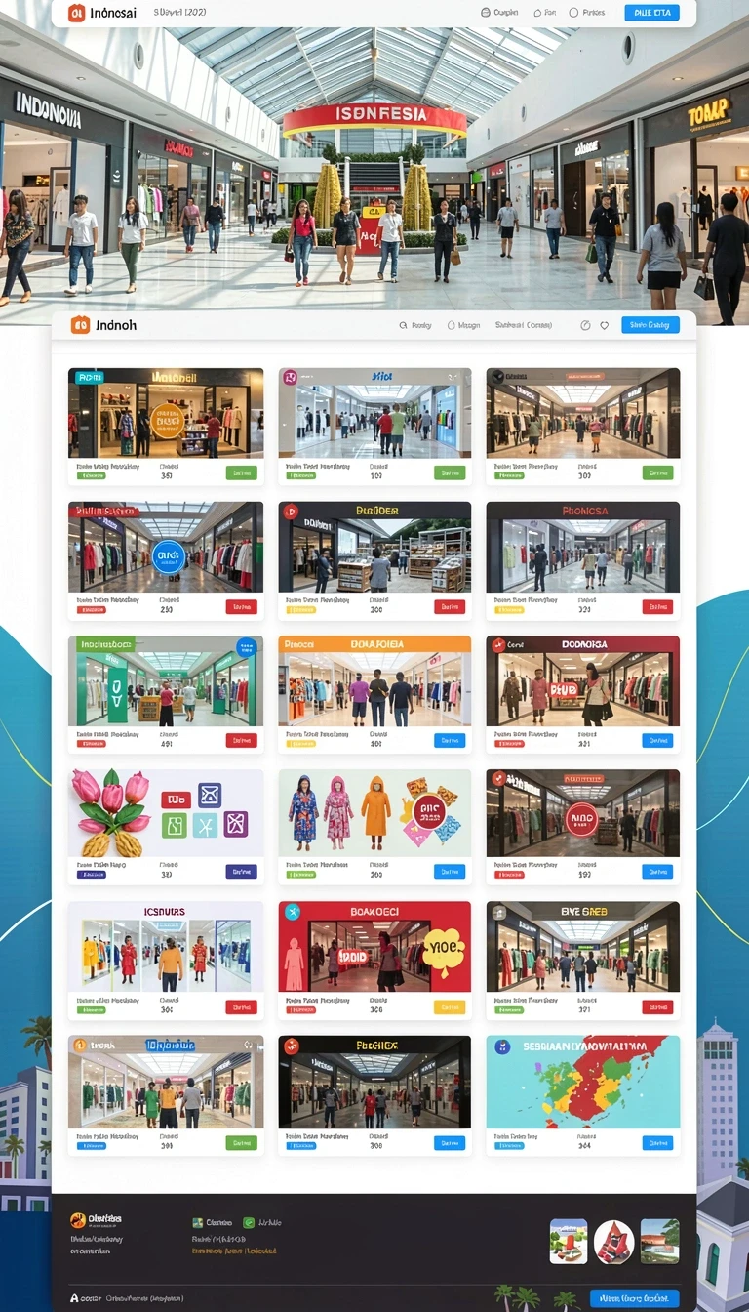Image resolution: width=749 pixels, height=1312 pixels.
Task: Click the blue button at the top-right of the header
Action: [x=651, y=13]
